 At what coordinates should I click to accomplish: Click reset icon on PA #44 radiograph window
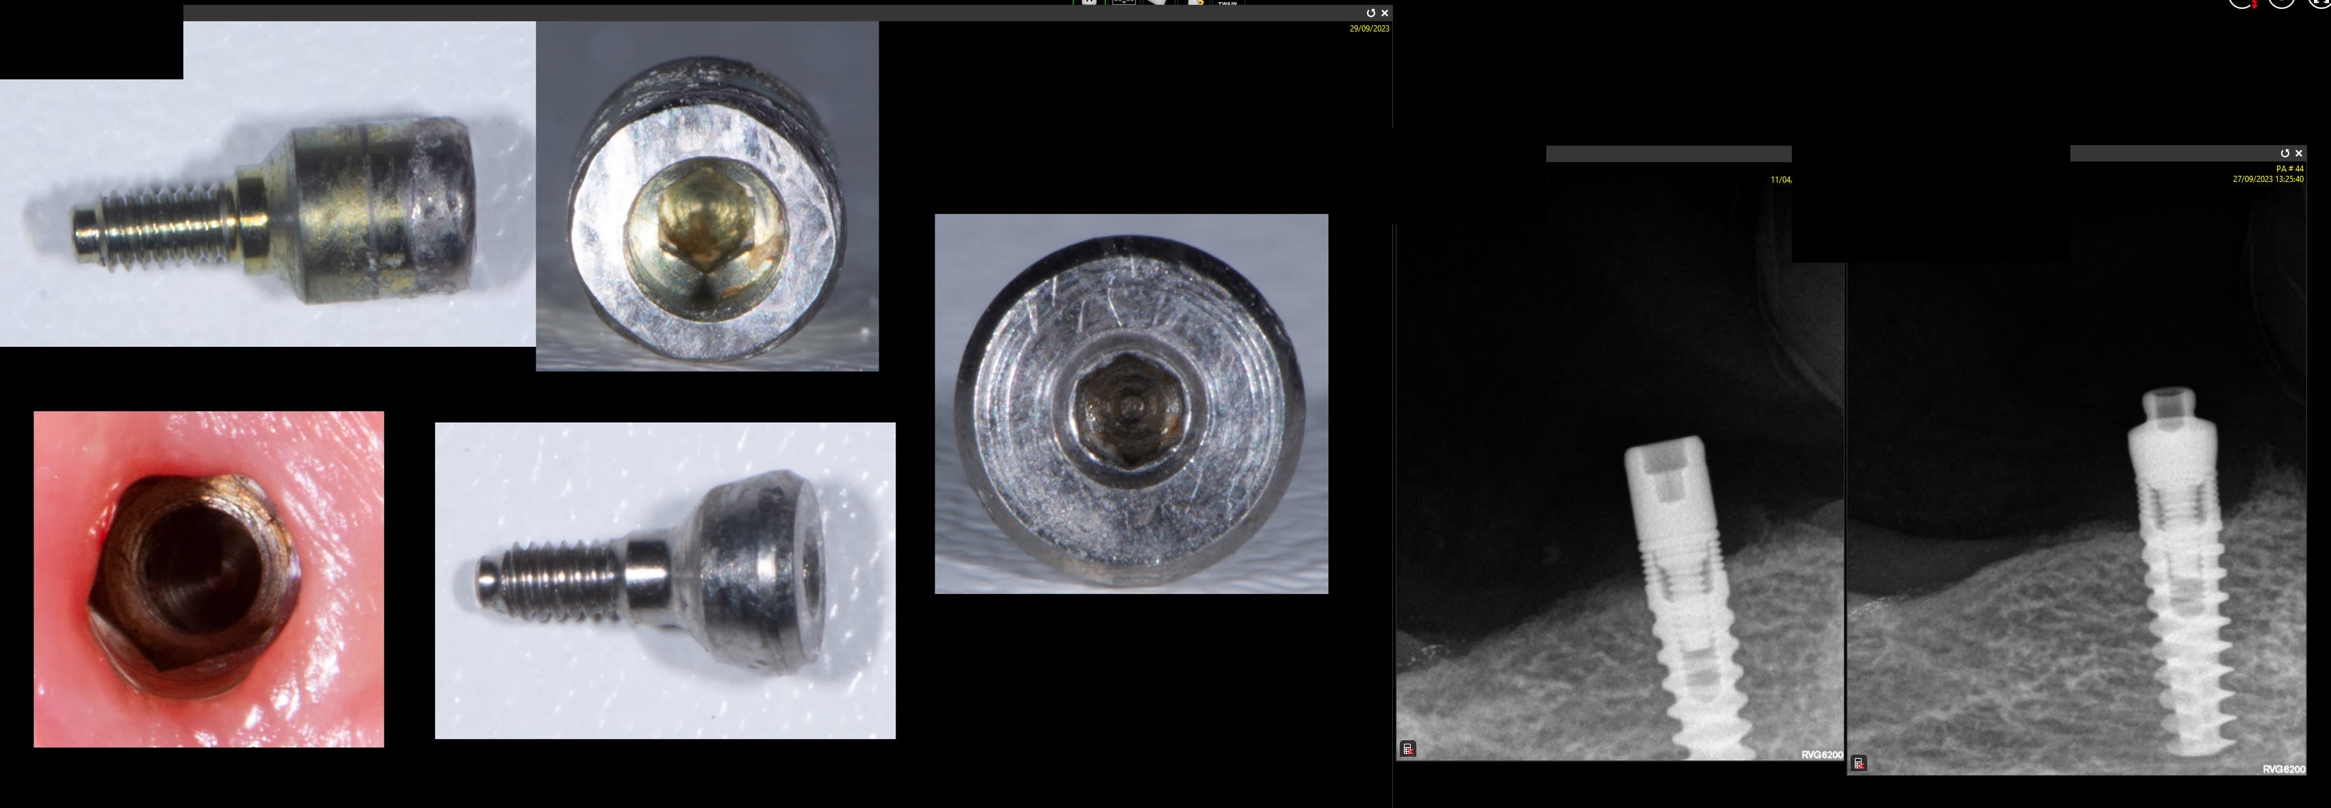click(x=2285, y=154)
